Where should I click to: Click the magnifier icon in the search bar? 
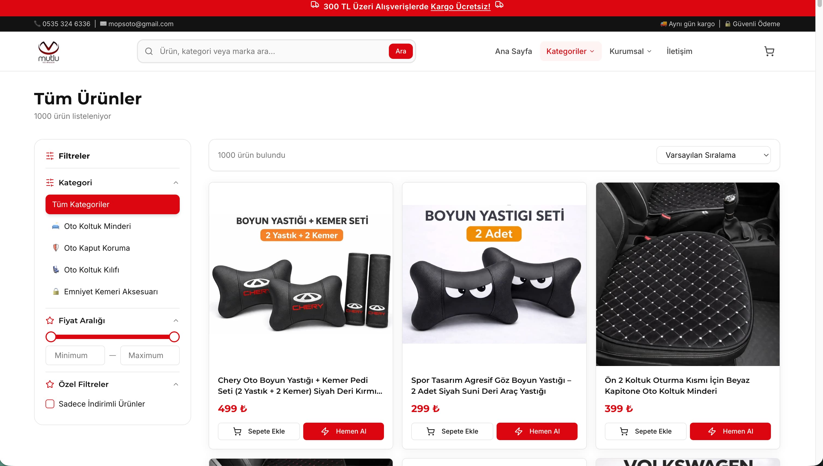tap(149, 51)
